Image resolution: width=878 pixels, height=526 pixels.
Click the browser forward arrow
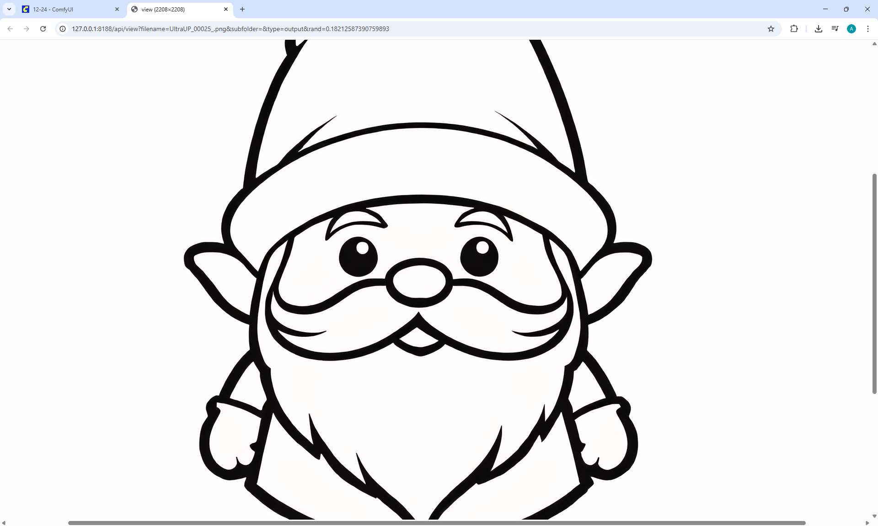pyautogui.click(x=27, y=29)
